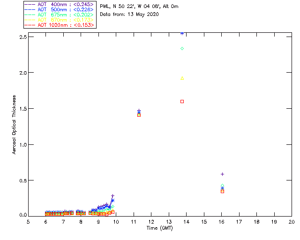Click the x-axis tick label 17
The image size is (300, 240).
point(239,222)
